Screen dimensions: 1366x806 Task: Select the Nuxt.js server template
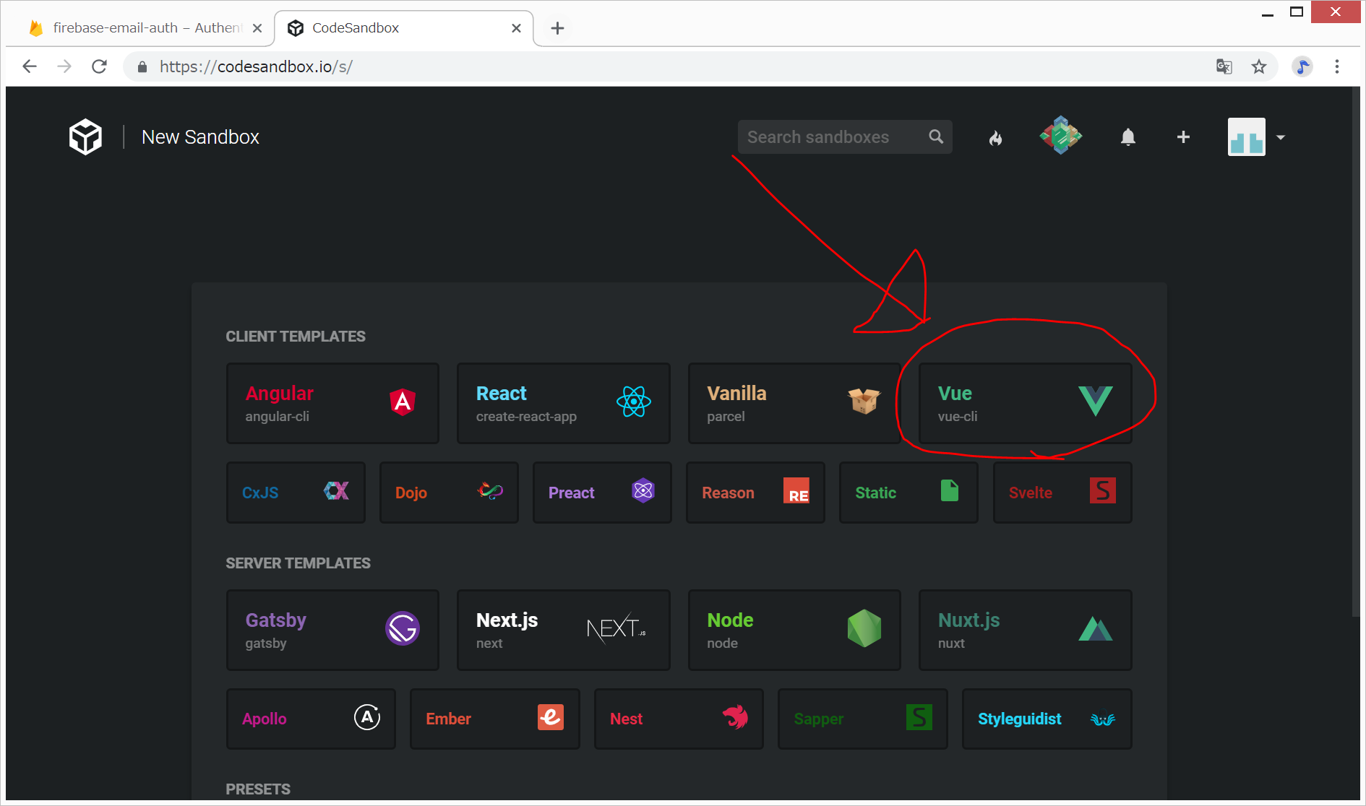[x=1025, y=630]
